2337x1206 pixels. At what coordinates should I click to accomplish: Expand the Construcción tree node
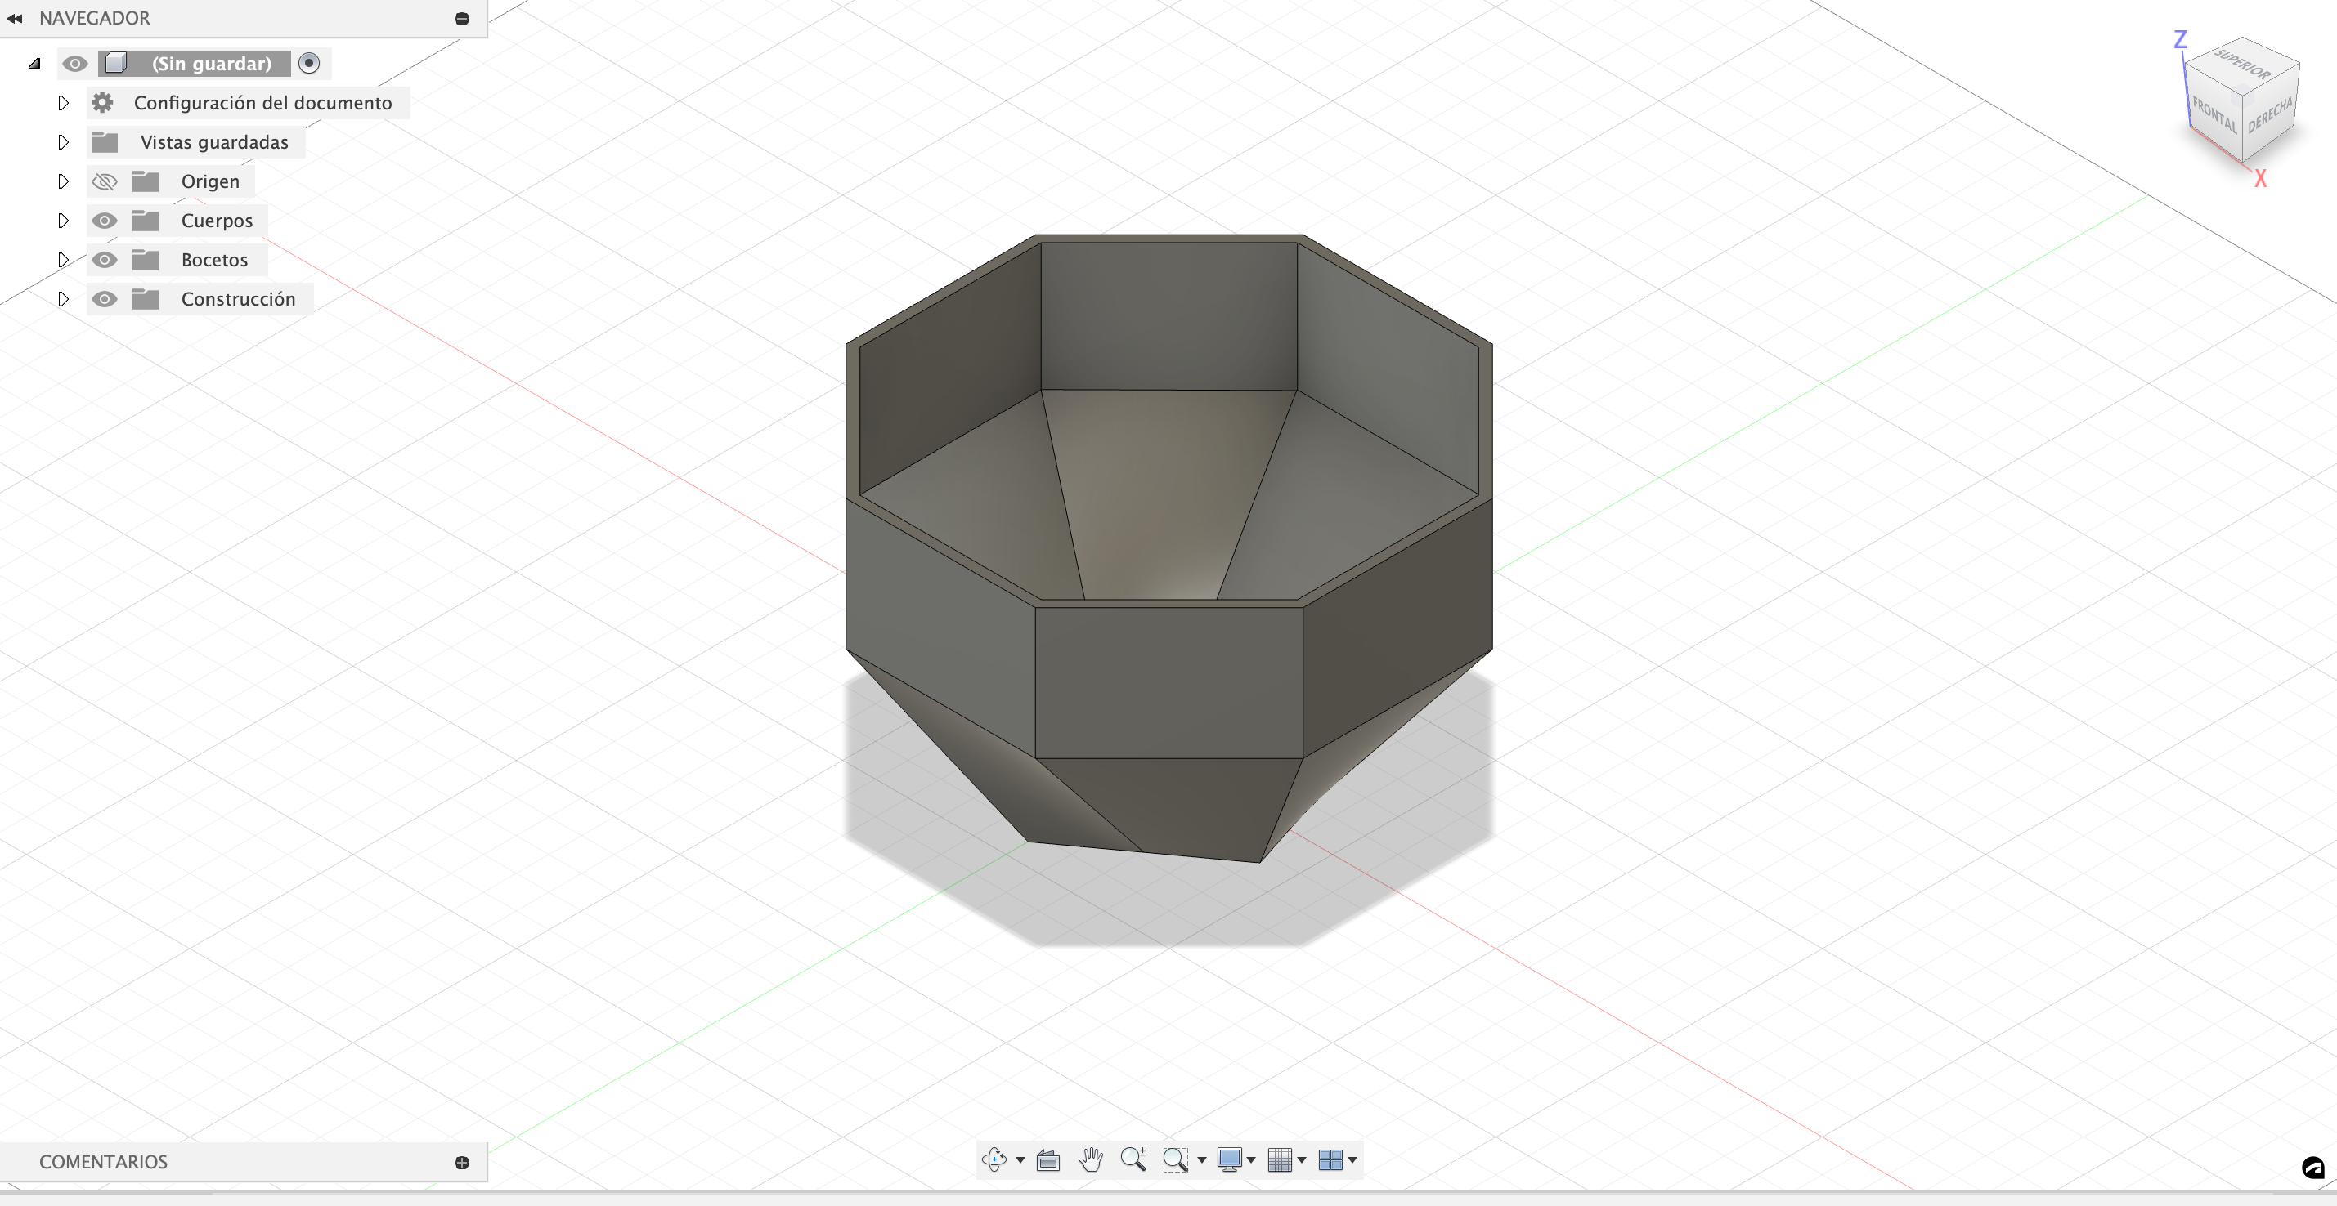(x=63, y=299)
